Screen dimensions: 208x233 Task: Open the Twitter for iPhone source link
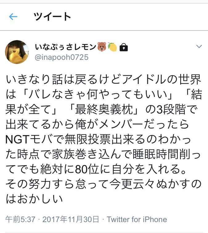coord(137,219)
